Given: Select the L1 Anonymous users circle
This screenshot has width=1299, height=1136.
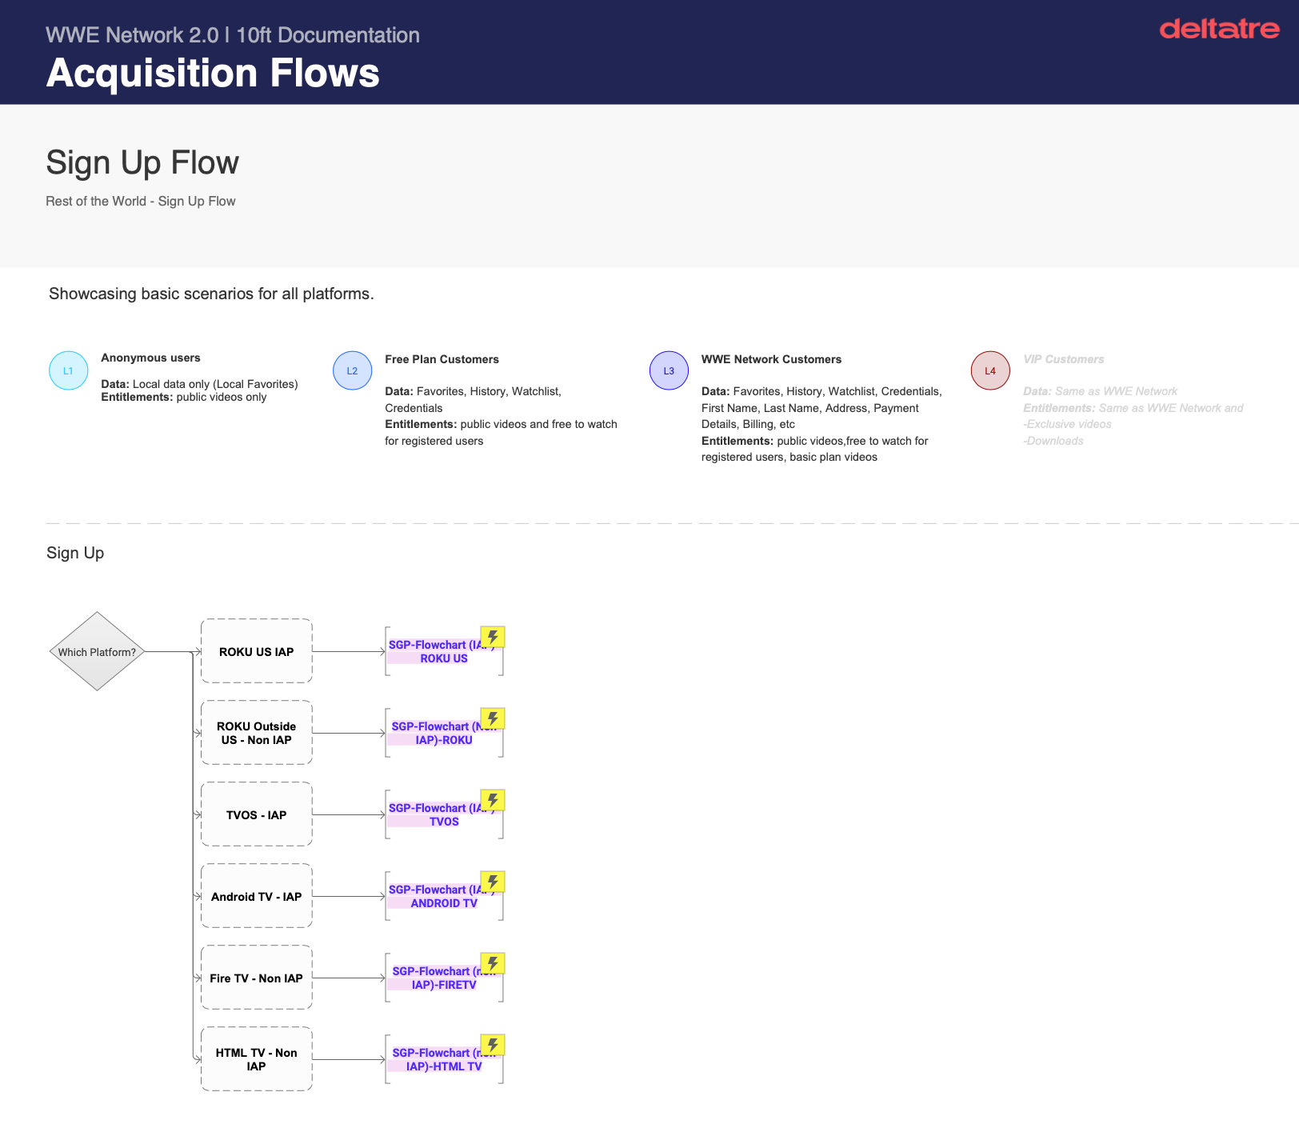Looking at the screenshot, I should tap(69, 370).
